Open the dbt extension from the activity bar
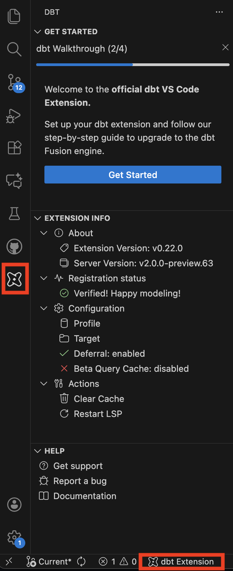Screen dimensions: 233x571 [15, 278]
